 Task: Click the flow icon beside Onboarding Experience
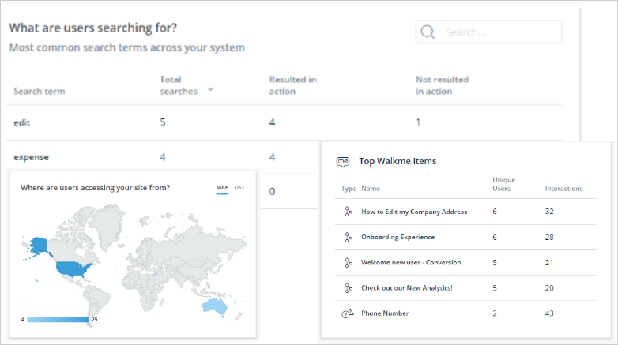point(348,237)
